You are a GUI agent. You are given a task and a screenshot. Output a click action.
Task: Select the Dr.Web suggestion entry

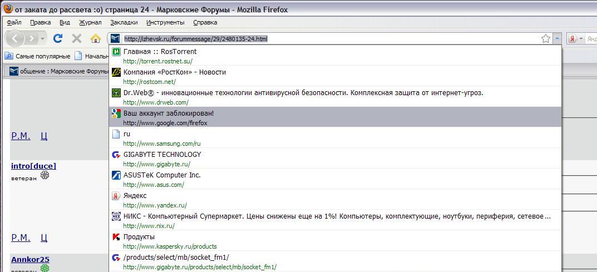point(335,97)
